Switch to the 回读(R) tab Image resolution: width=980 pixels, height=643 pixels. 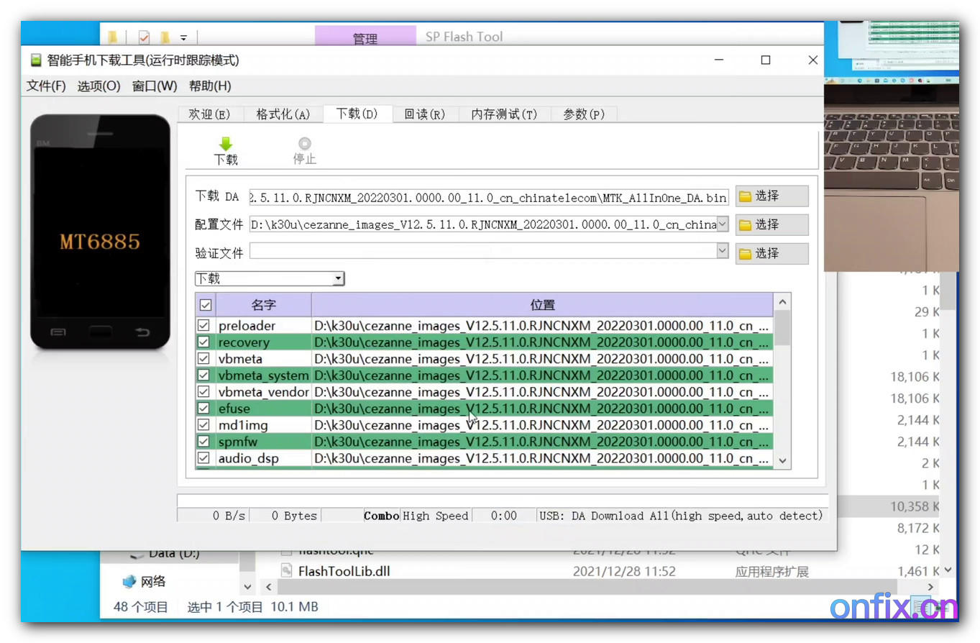click(x=425, y=114)
